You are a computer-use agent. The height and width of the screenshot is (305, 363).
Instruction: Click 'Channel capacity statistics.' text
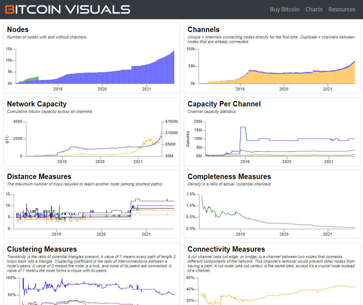pyautogui.click(x=212, y=112)
